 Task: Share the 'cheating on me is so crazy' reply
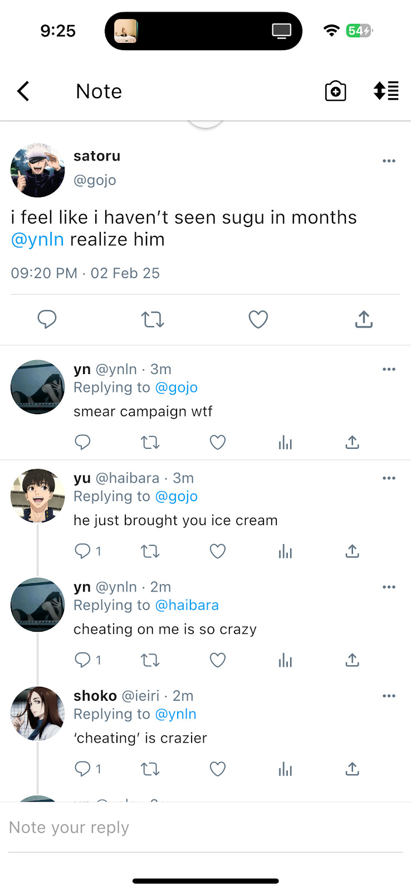352,660
